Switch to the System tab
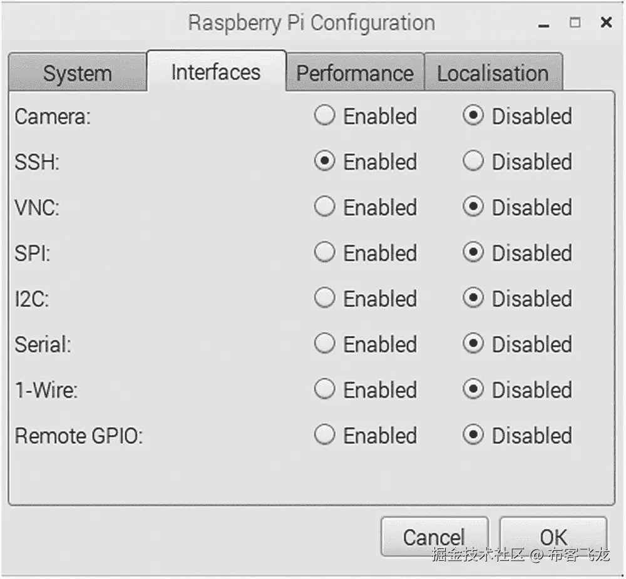Screen dimensions: 626x579 pyautogui.click(x=76, y=73)
